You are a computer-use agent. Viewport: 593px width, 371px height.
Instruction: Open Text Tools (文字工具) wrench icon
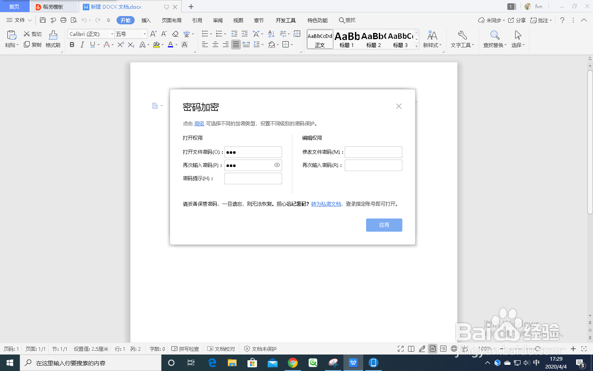point(462,39)
